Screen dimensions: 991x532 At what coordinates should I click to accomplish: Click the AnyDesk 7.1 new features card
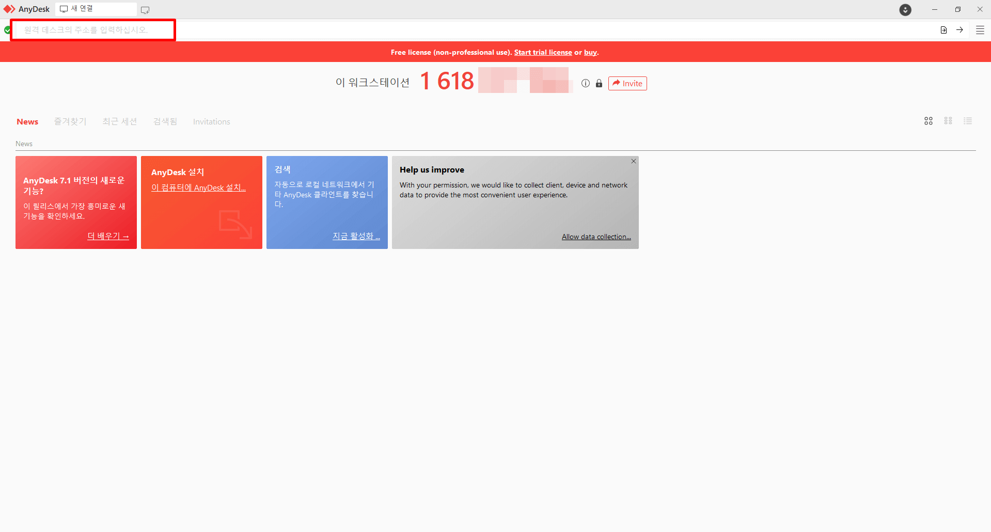point(76,202)
